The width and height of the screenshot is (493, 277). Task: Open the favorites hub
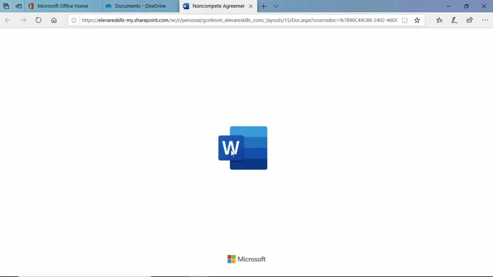tap(439, 20)
